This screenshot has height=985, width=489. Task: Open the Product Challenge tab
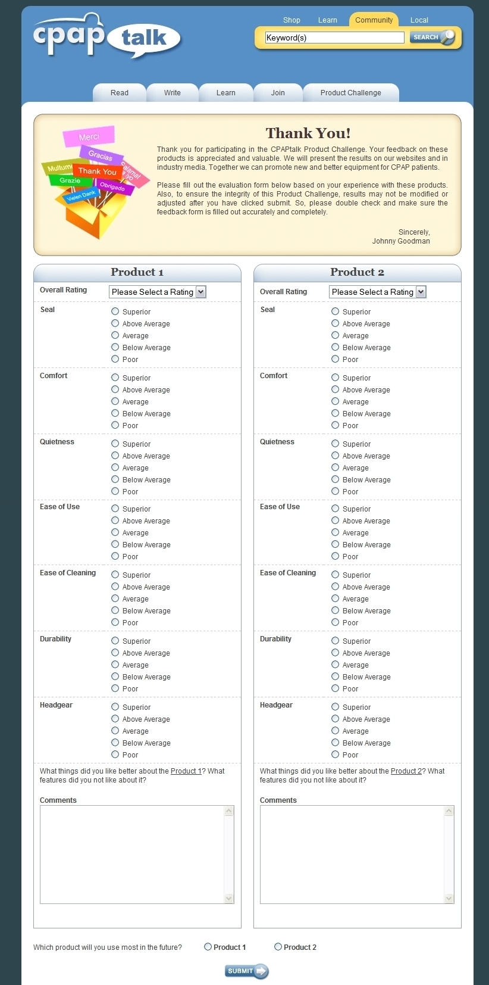(x=351, y=93)
